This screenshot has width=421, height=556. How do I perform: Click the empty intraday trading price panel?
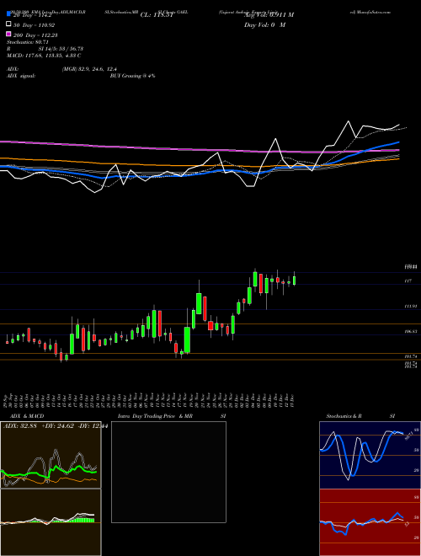click(x=168, y=472)
